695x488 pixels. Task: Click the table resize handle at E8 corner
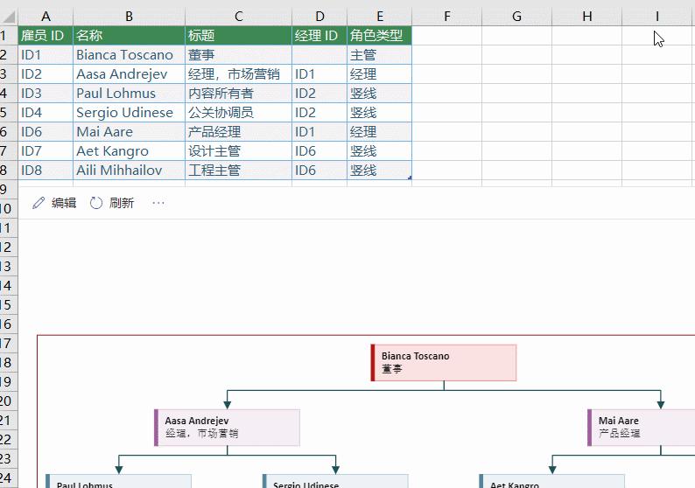click(410, 178)
